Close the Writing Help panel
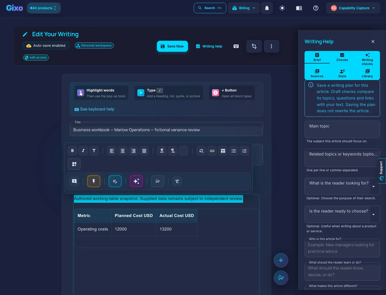This screenshot has height=295, width=386. [373, 41]
